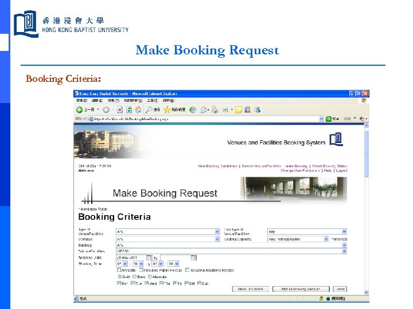Open the calendar picker for booking start date

pyautogui.click(x=149, y=257)
